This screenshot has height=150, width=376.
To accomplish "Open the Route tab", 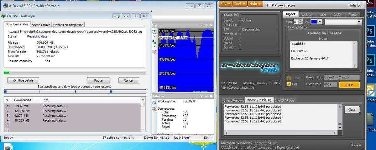I will click(352, 14).
